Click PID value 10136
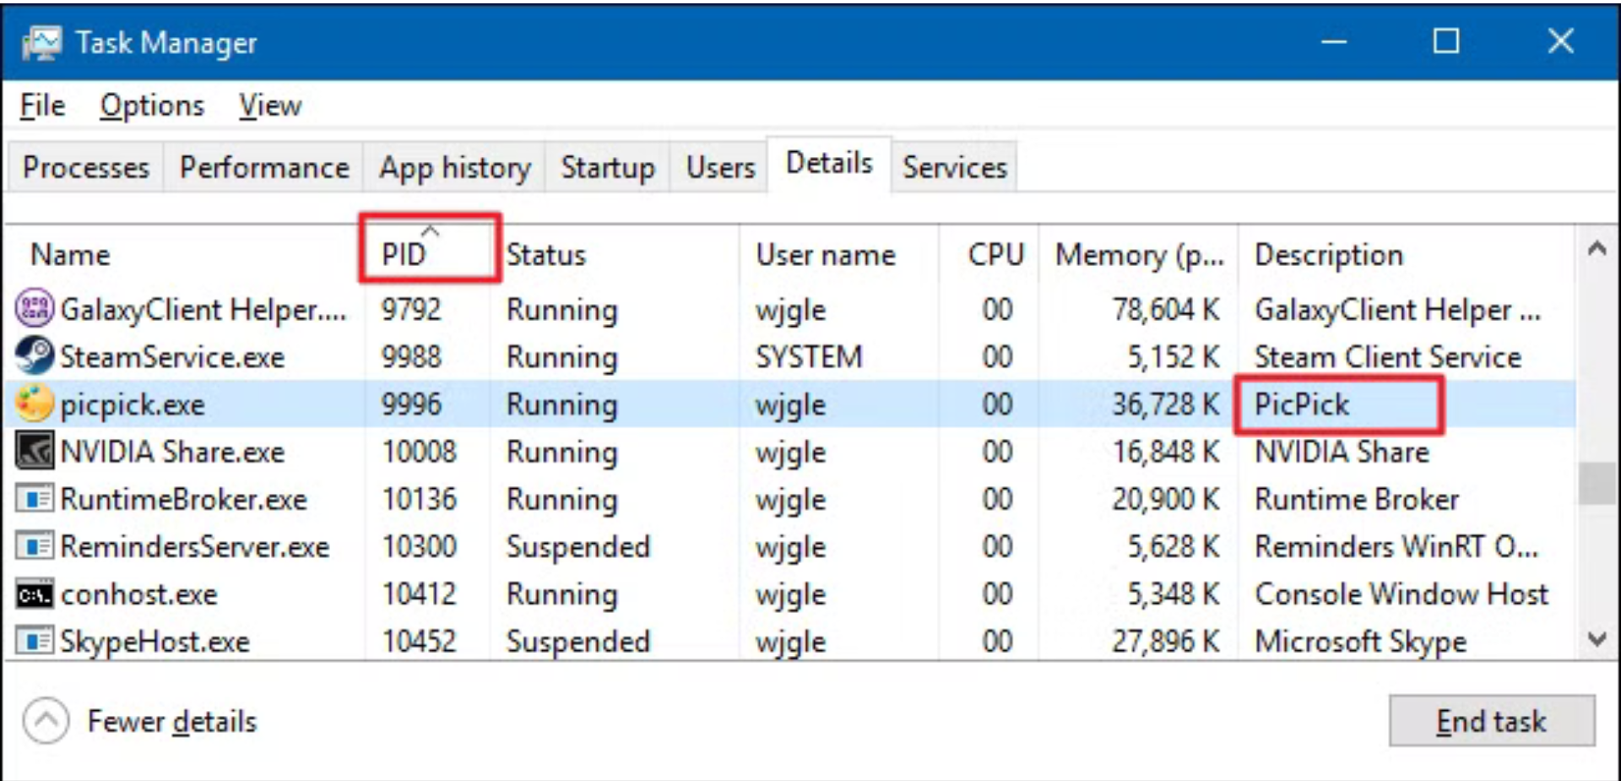Image resolution: width=1621 pixels, height=781 pixels. click(419, 499)
